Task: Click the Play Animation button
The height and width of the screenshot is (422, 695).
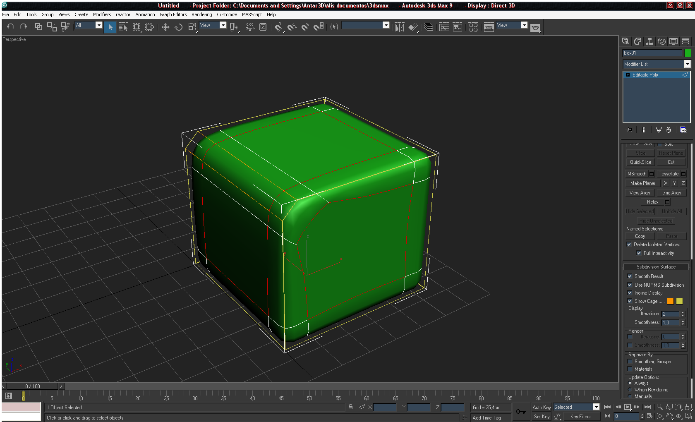Action: pyautogui.click(x=628, y=407)
